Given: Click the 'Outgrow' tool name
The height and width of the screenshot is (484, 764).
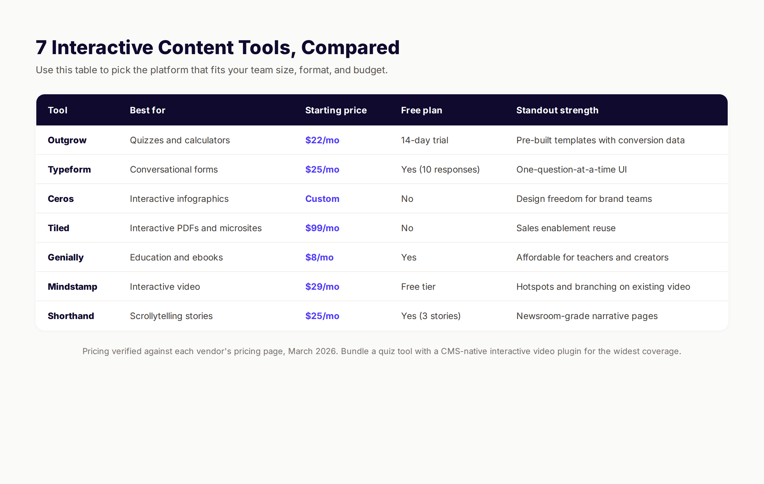Looking at the screenshot, I should [x=67, y=140].
